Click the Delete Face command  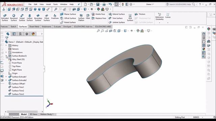click(x=98, y=14)
